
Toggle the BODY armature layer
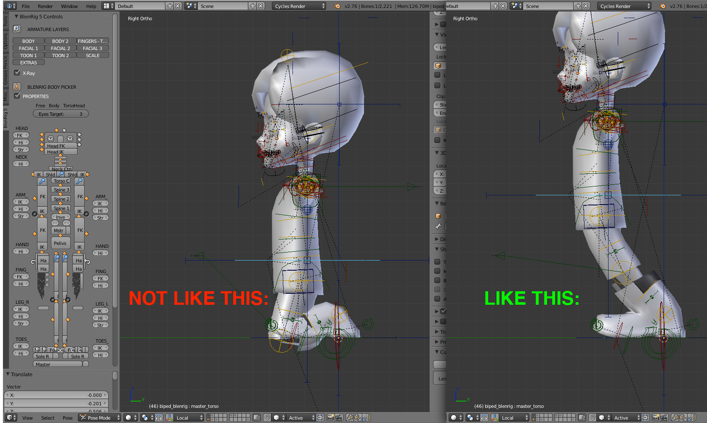coord(29,41)
